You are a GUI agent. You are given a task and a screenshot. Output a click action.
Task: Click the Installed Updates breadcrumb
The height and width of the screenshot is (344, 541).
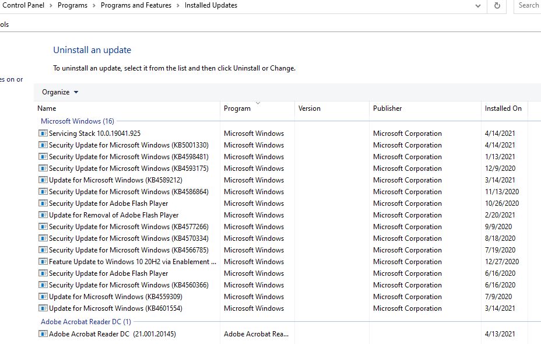[x=211, y=5]
